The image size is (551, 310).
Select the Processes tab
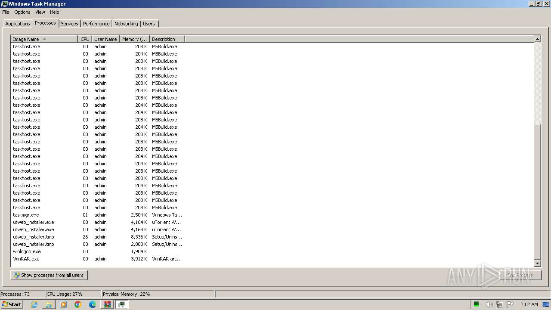click(45, 23)
